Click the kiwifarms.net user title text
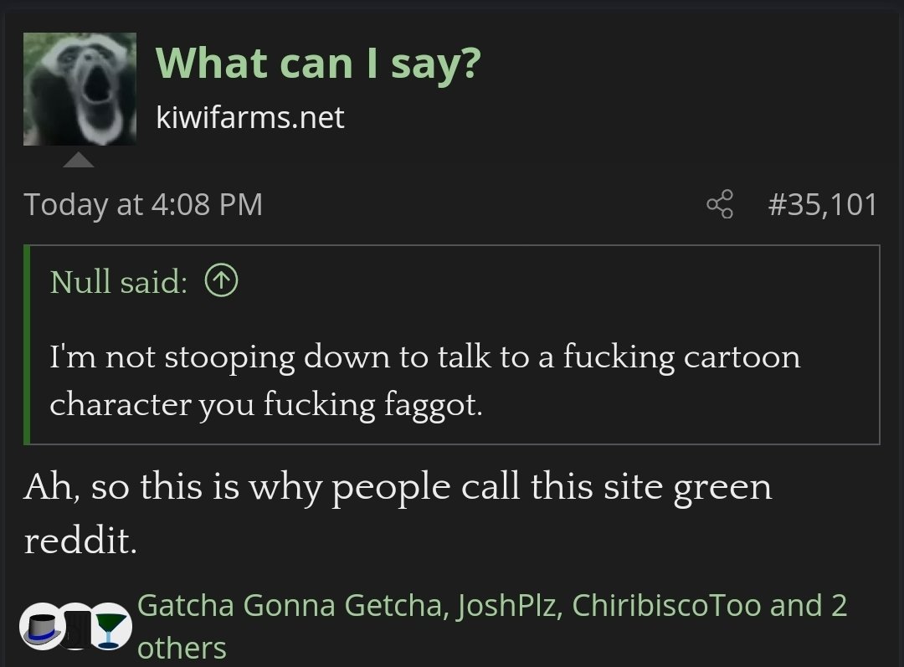Image resolution: width=904 pixels, height=667 pixels. pos(250,117)
